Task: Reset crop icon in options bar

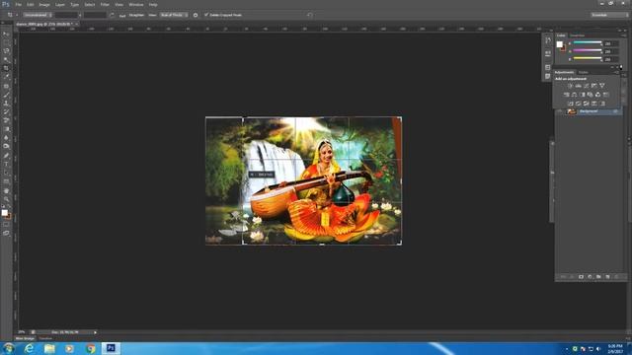Action: [309, 15]
